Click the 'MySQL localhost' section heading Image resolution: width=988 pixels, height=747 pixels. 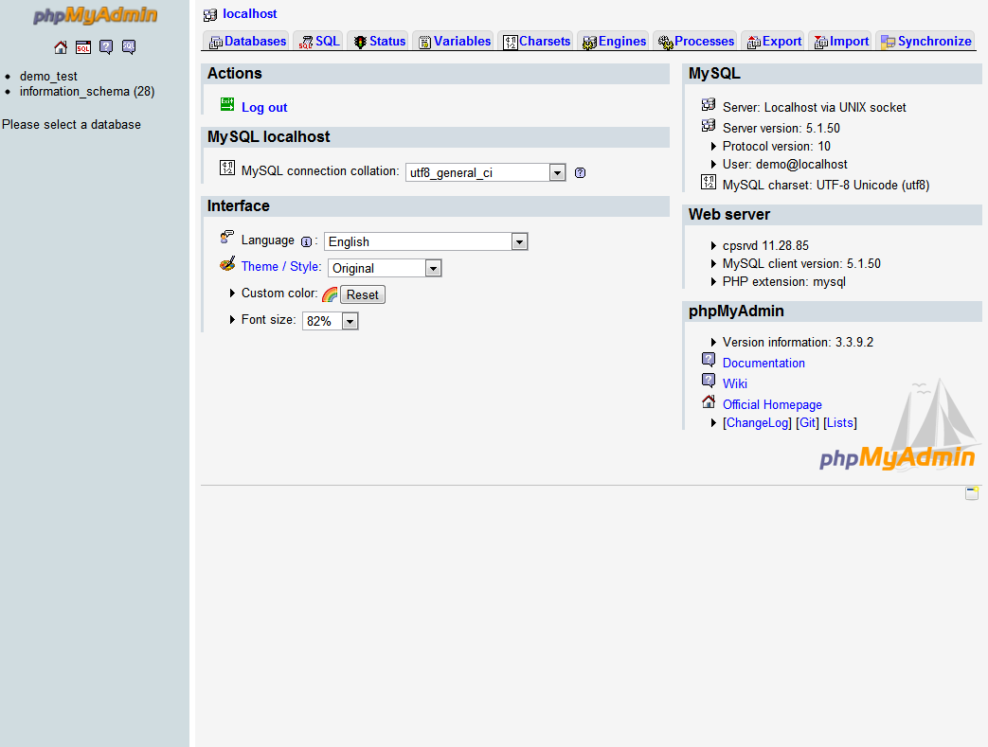(x=268, y=137)
